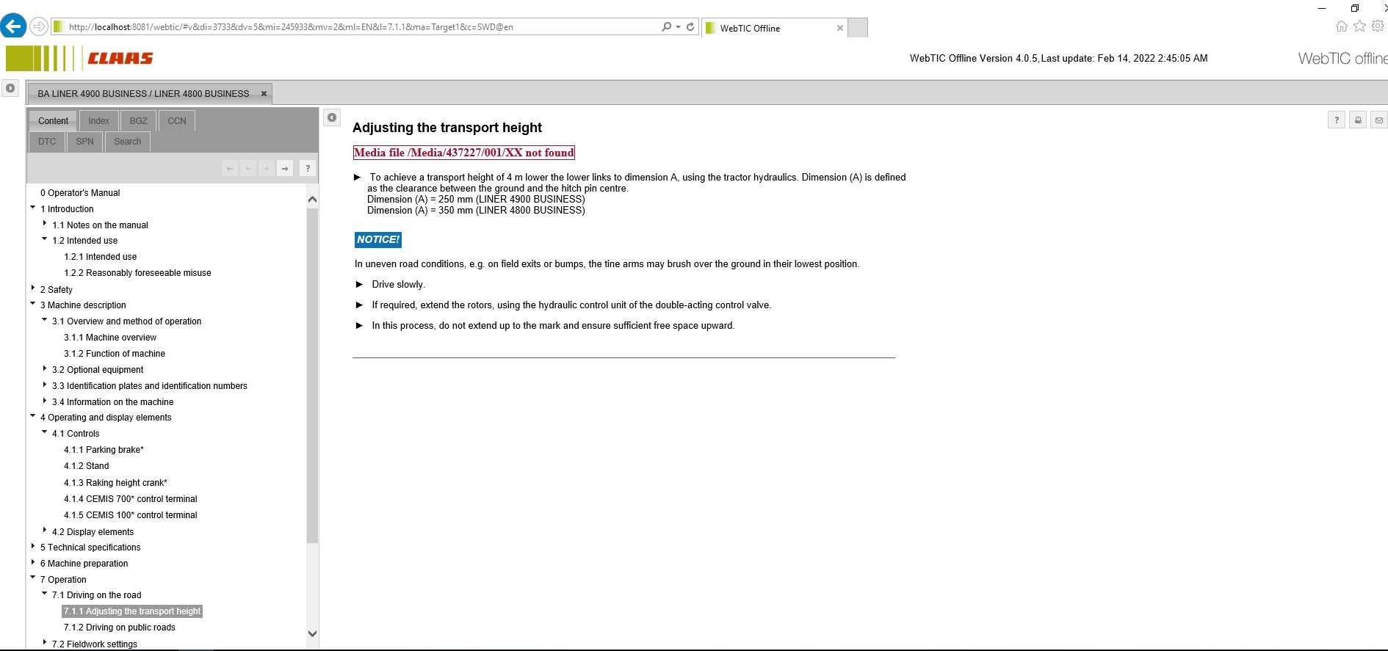Switch to the Index tab
Screen dimensions: 1388x651
[98, 121]
